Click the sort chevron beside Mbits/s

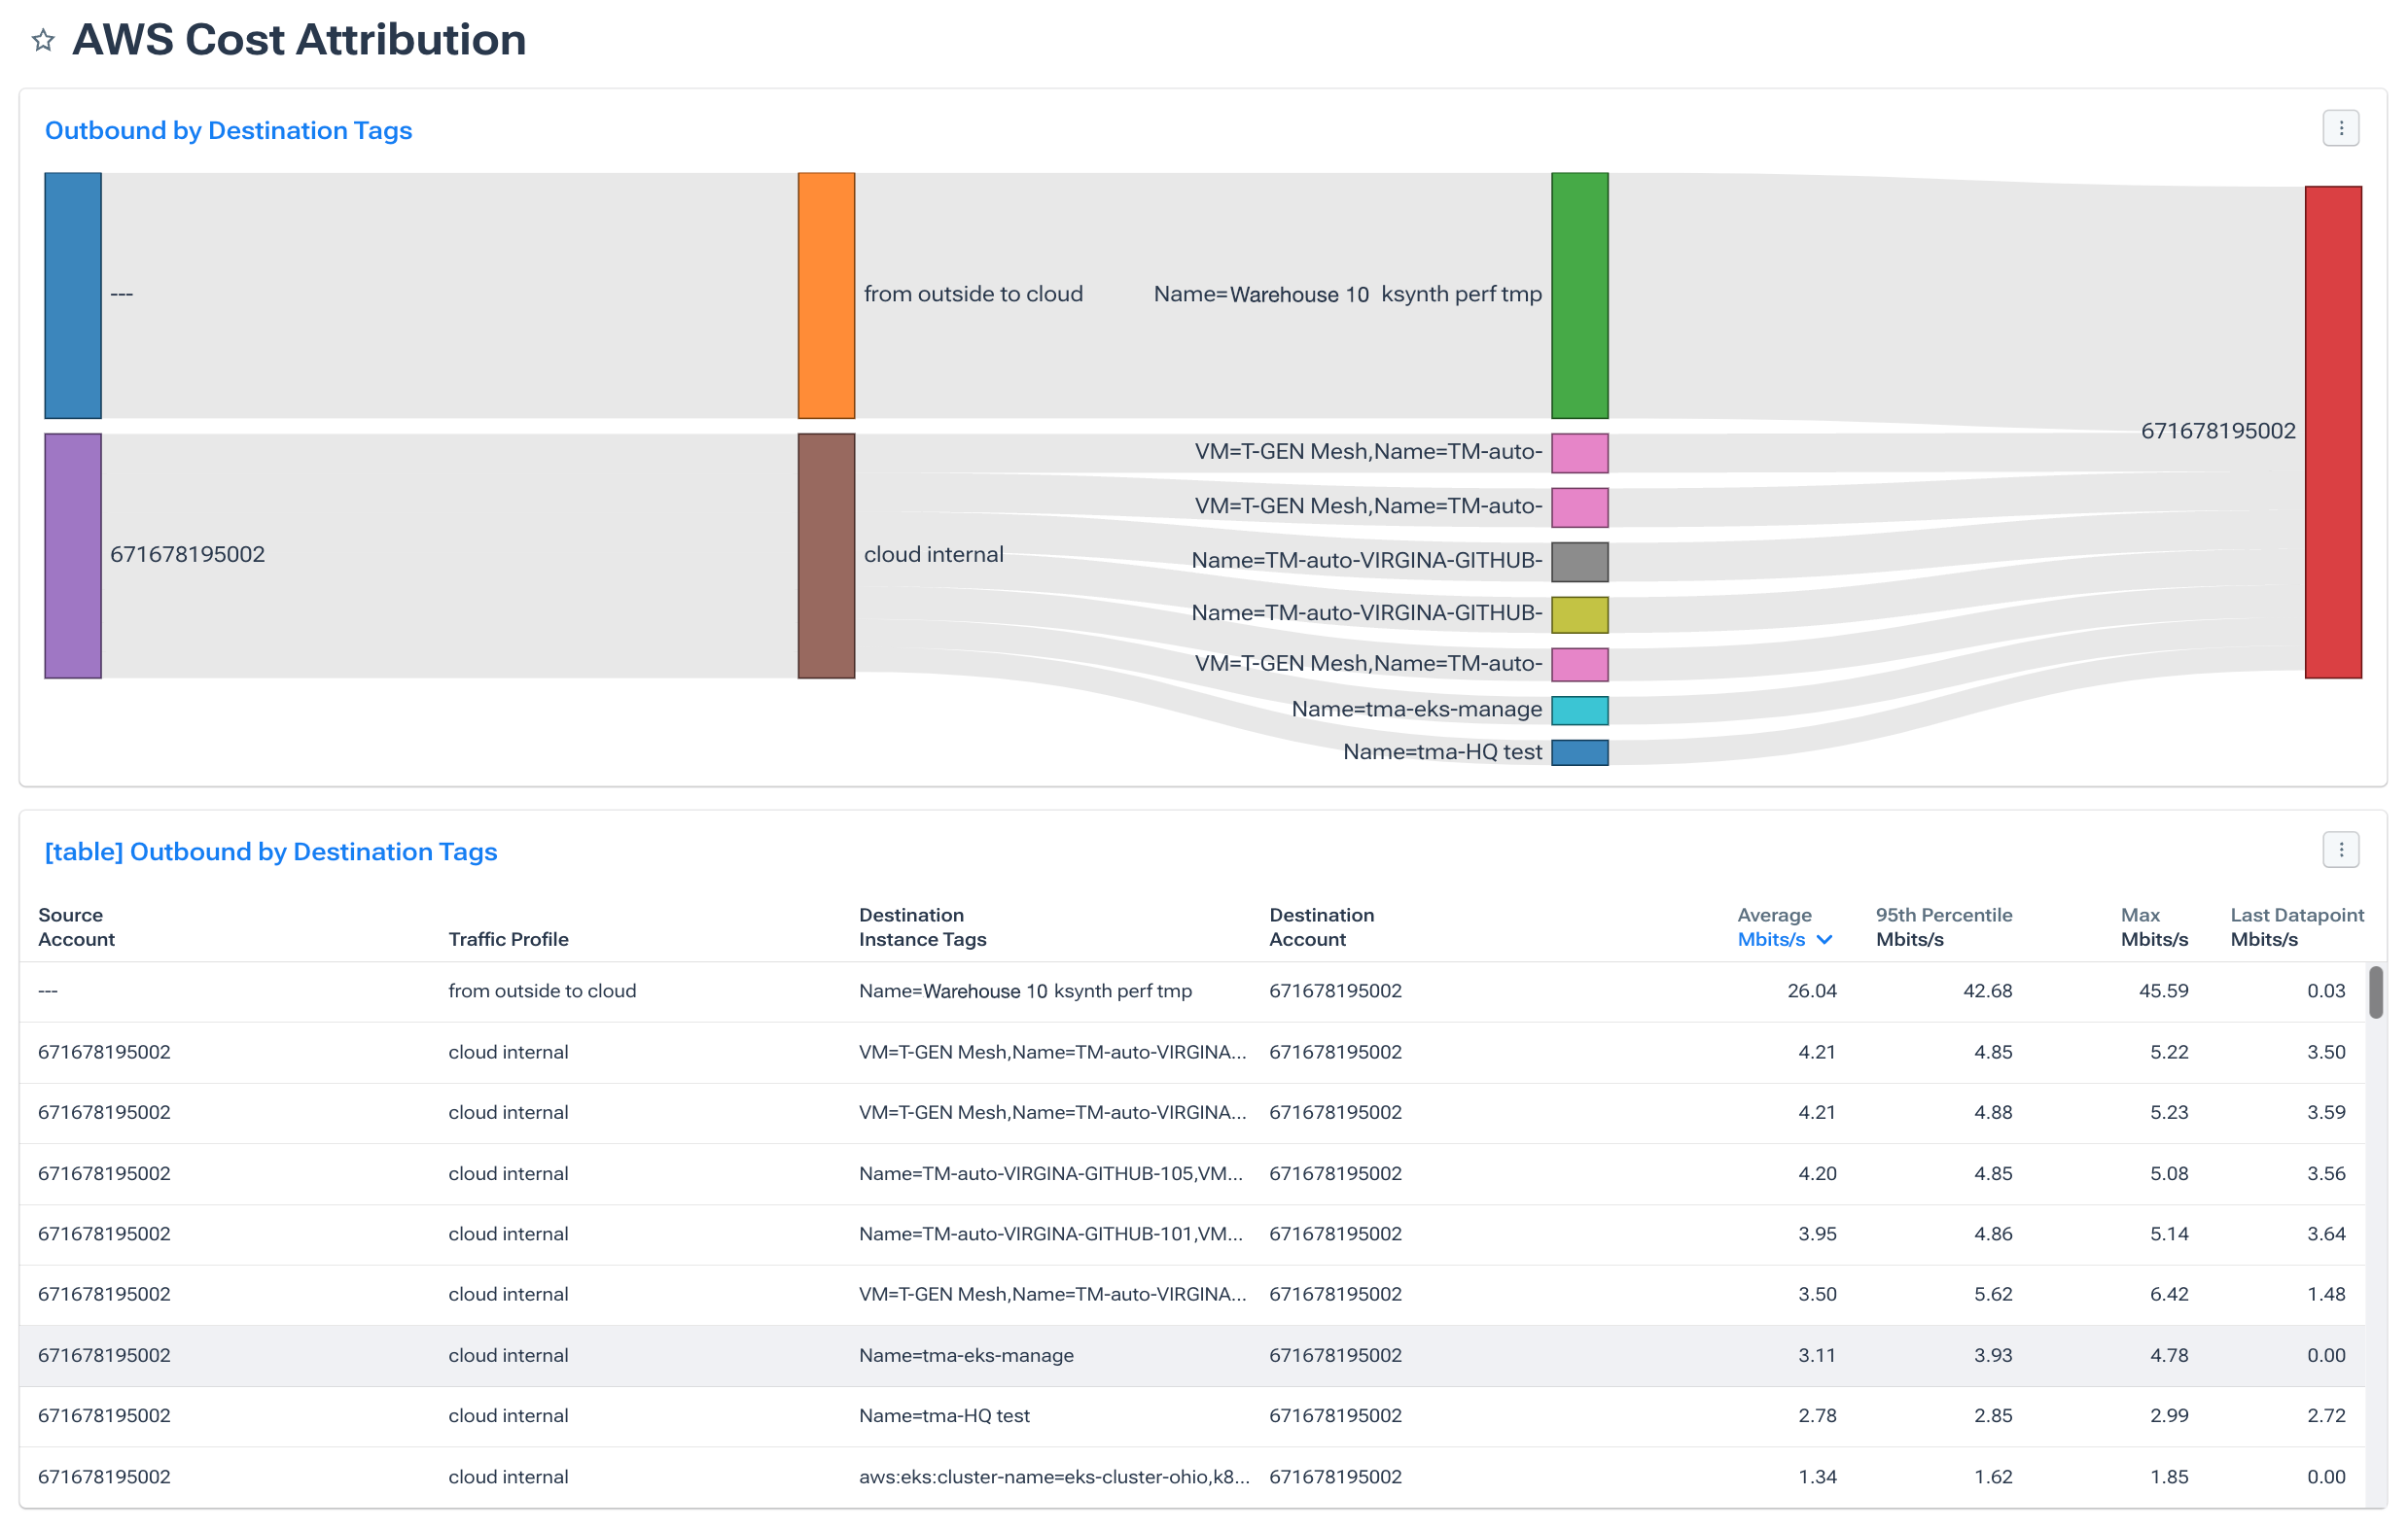1826,939
